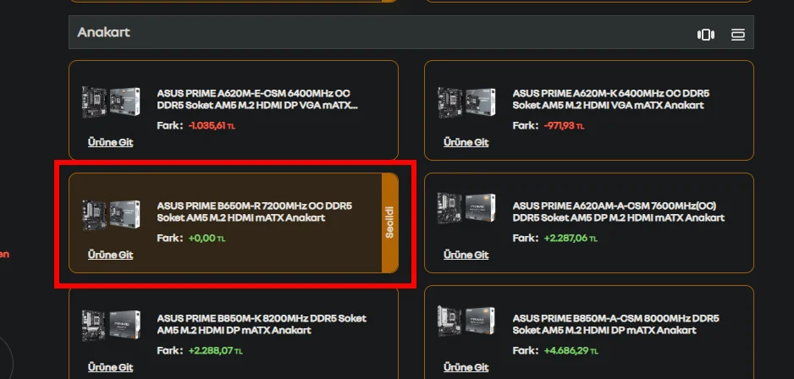Switch Anakart section to list view
This screenshot has width=794, height=379.
[738, 35]
